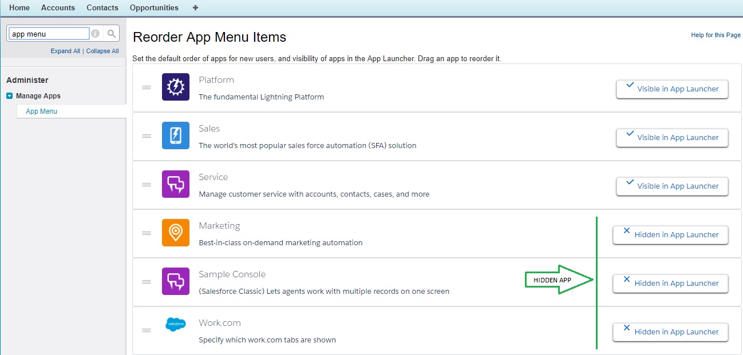Switch to the Accounts tab
The image size is (743, 355).
point(58,7)
